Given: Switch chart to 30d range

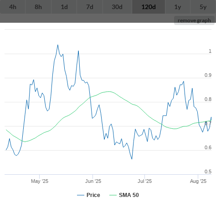Looking at the screenshot, I should tap(117, 7).
